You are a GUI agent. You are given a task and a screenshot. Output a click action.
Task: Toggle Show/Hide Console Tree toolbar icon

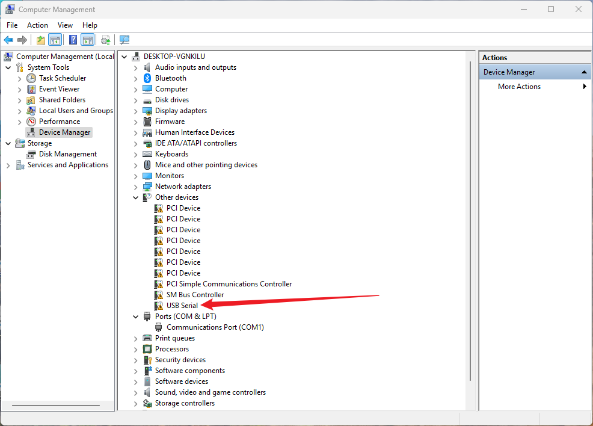(x=55, y=40)
